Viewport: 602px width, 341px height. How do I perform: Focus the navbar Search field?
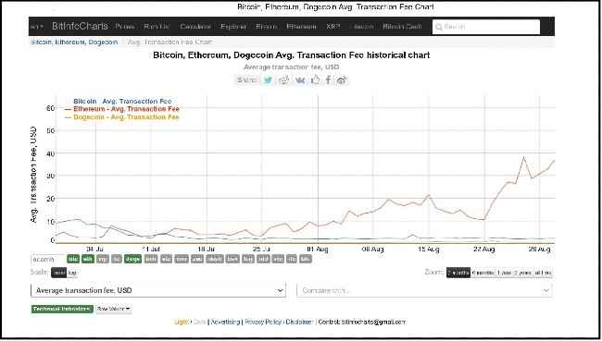[486, 27]
